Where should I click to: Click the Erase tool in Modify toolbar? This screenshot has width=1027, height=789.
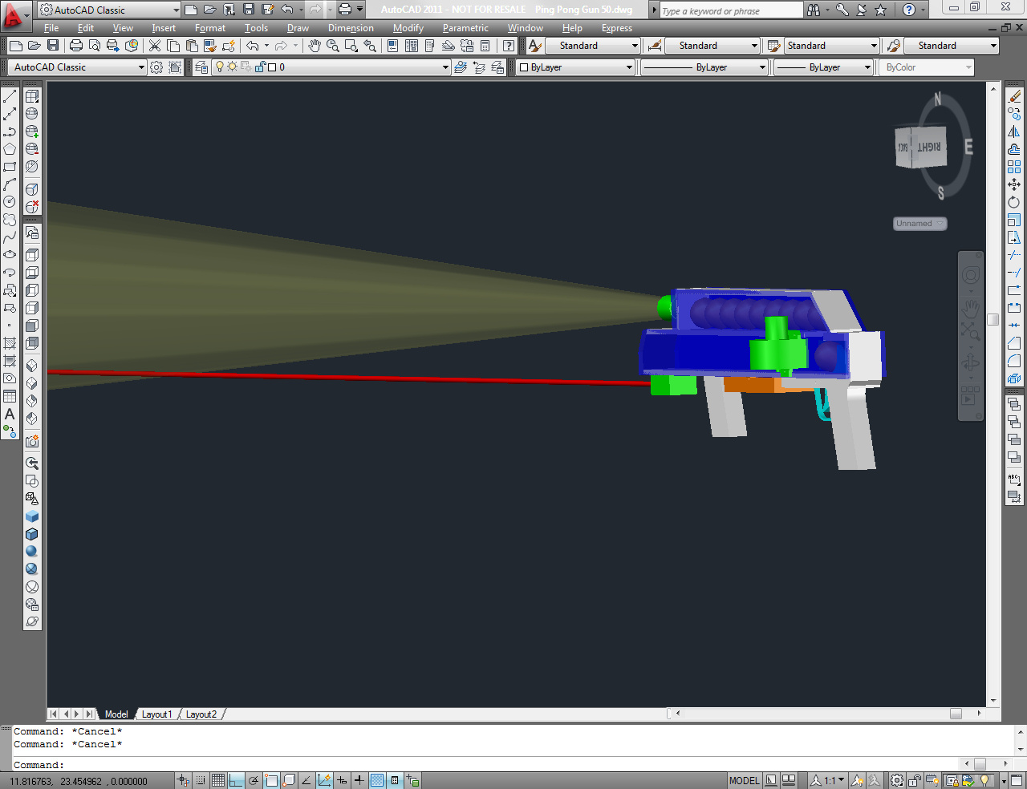(x=1014, y=96)
